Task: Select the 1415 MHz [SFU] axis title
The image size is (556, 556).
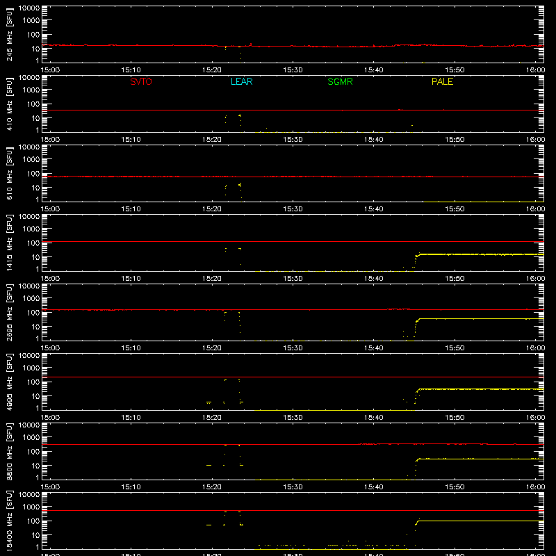Action: point(10,243)
